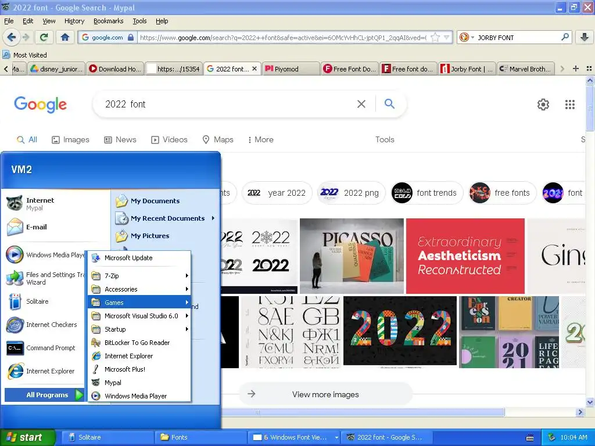
Task: Click the browser Back arrow button
Action: click(x=11, y=37)
